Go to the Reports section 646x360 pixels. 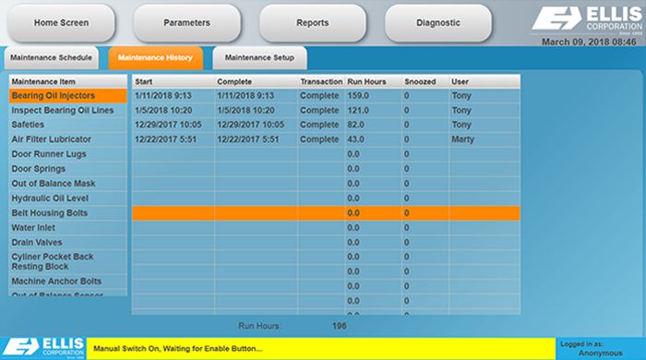pyautogui.click(x=312, y=23)
